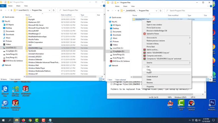218x123 pixels.
Task: Open View tab in right window
Action: tap(133, 6)
